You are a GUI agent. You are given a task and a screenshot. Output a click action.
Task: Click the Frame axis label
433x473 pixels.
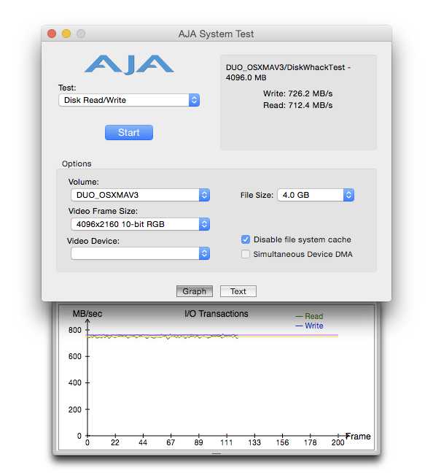click(x=358, y=437)
